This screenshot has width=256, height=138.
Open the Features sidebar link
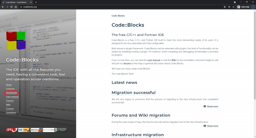pyautogui.click(x=10, y=89)
